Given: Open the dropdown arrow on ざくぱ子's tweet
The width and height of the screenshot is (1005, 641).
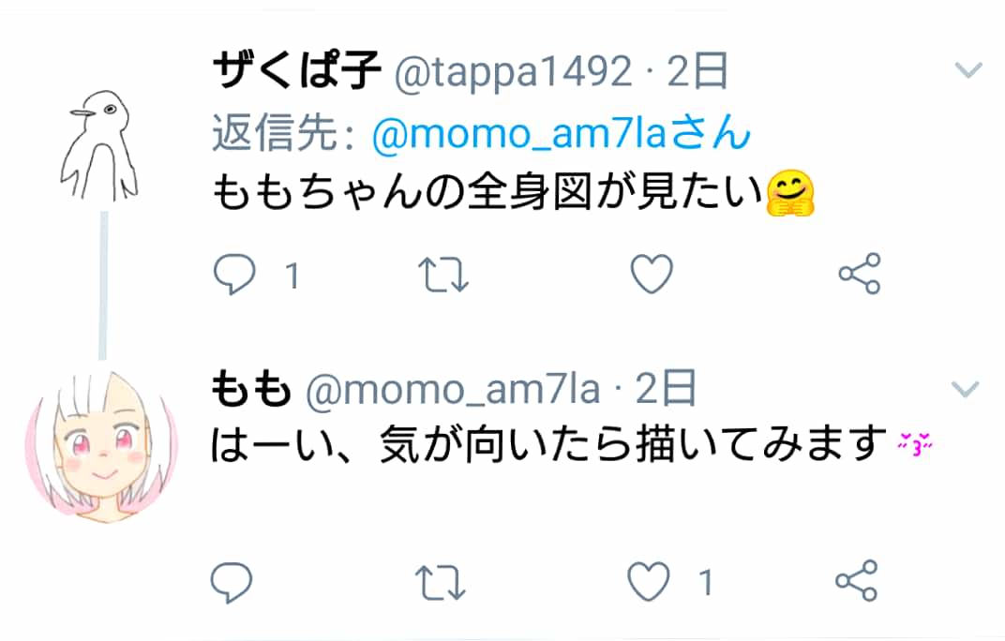Looking at the screenshot, I should [968, 69].
